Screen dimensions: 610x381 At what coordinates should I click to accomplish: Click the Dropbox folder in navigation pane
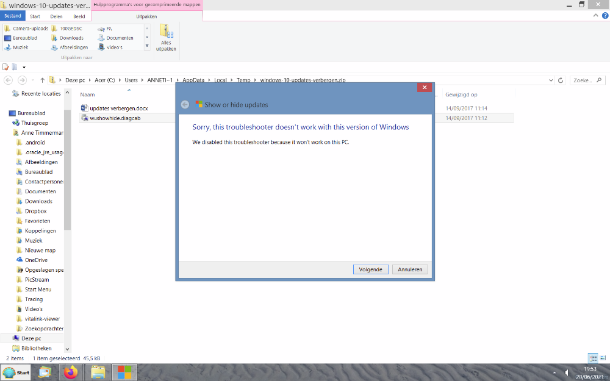point(35,211)
